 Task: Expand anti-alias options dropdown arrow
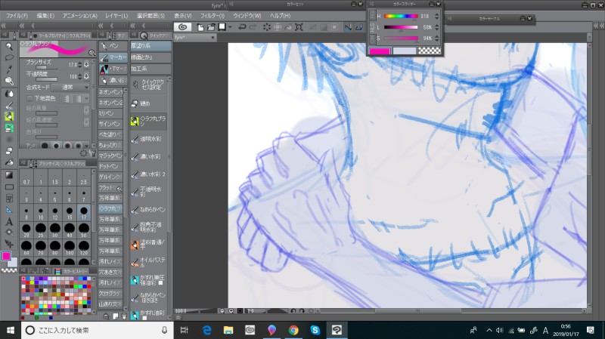coord(86,146)
